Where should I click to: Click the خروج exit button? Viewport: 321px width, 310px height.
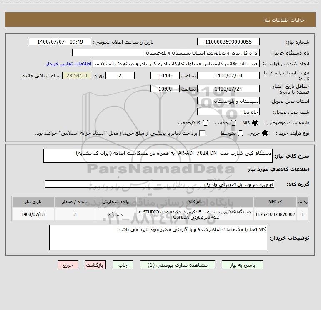tap(68, 265)
